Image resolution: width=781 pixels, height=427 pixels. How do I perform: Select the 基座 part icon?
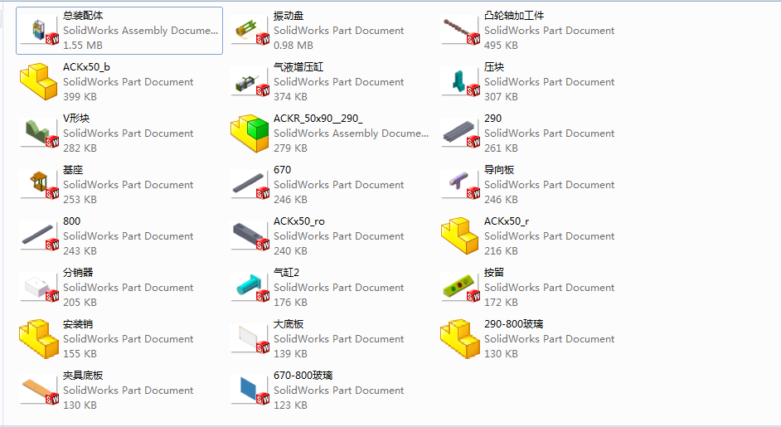tap(39, 185)
